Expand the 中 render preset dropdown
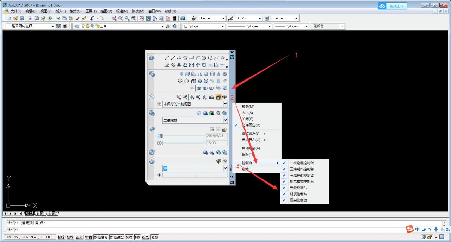Viewport: 451px width, 242px height. [225, 168]
